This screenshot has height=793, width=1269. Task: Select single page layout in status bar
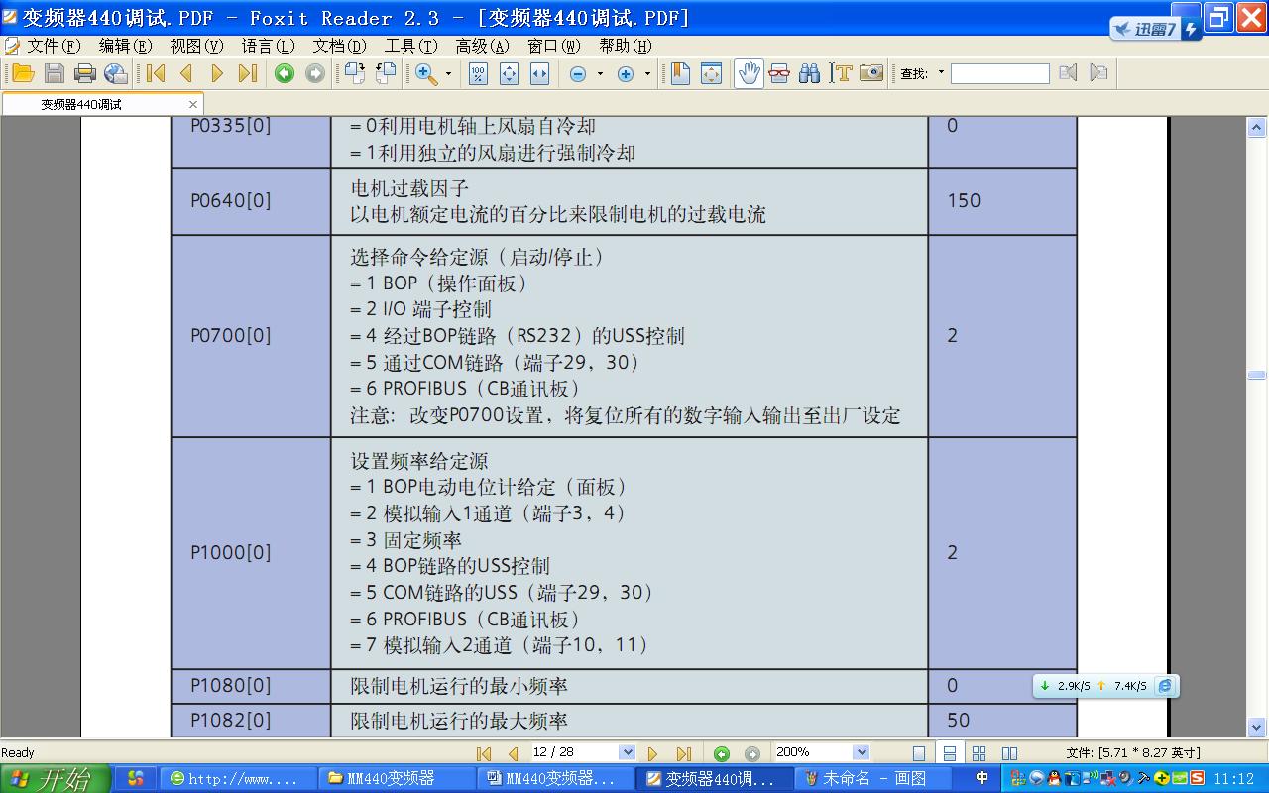point(919,754)
